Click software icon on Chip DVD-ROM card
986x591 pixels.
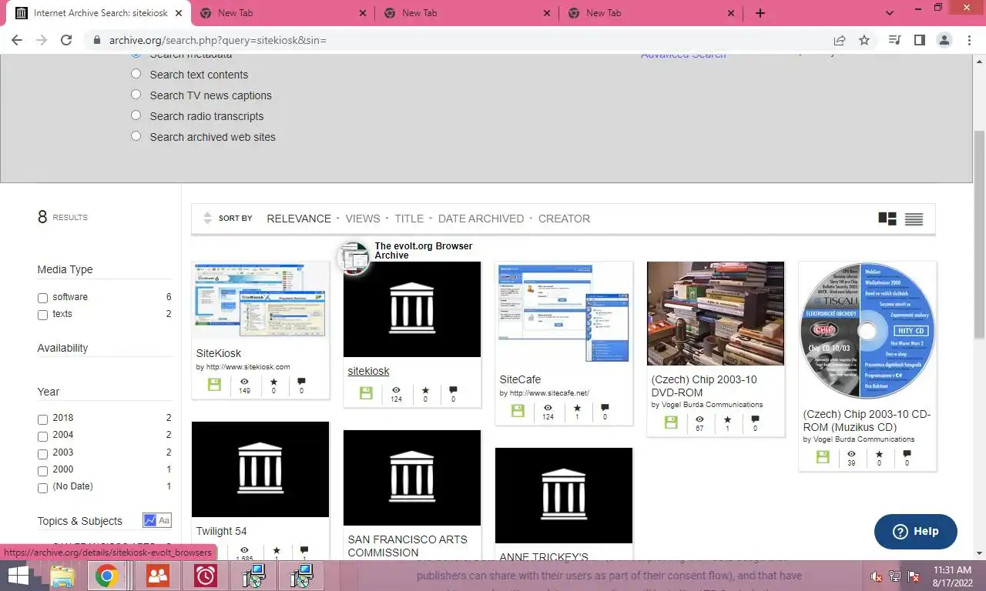tap(671, 422)
